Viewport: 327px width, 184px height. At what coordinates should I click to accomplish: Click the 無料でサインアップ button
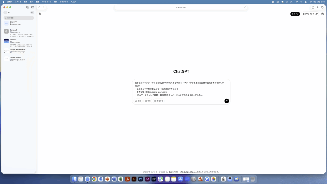coord(310,14)
